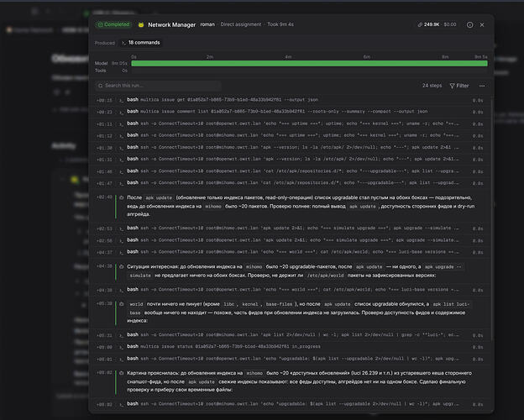Image resolution: width=524 pixels, height=420 pixels.
Task: Click the green Model timeline bar
Action: pyautogui.click(x=309, y=64)
